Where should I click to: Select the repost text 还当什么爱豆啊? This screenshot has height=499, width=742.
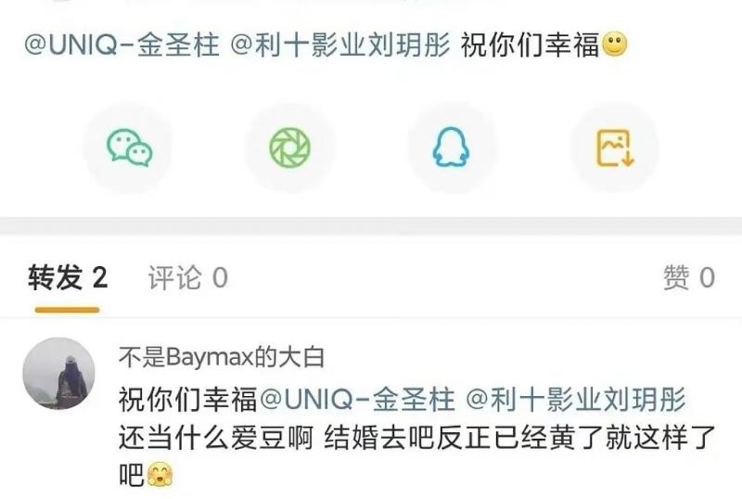coord(216,438)
